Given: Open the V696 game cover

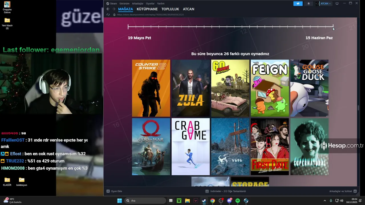Looking at the screenshot, I should [230, 147].
